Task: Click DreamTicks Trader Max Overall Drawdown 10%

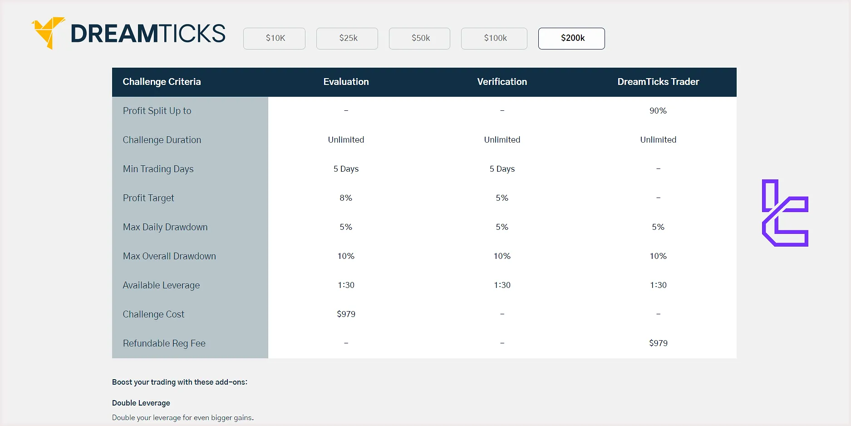Action: pos(658,256)
